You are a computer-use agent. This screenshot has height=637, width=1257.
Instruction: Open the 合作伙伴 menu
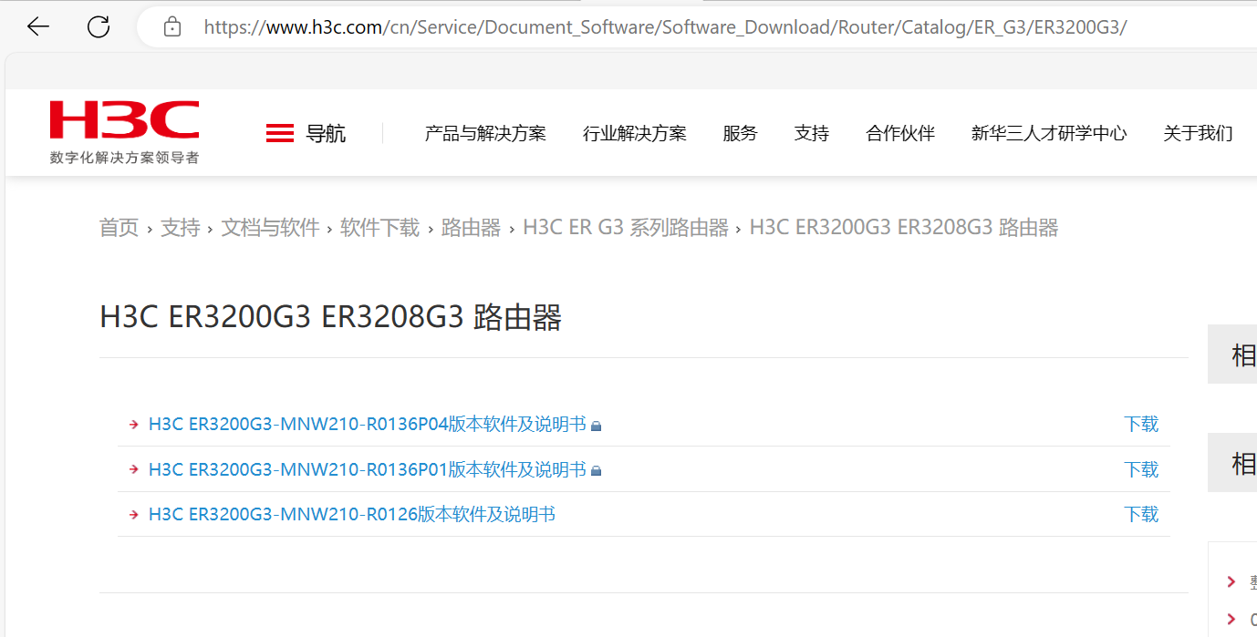coord(900,134)
